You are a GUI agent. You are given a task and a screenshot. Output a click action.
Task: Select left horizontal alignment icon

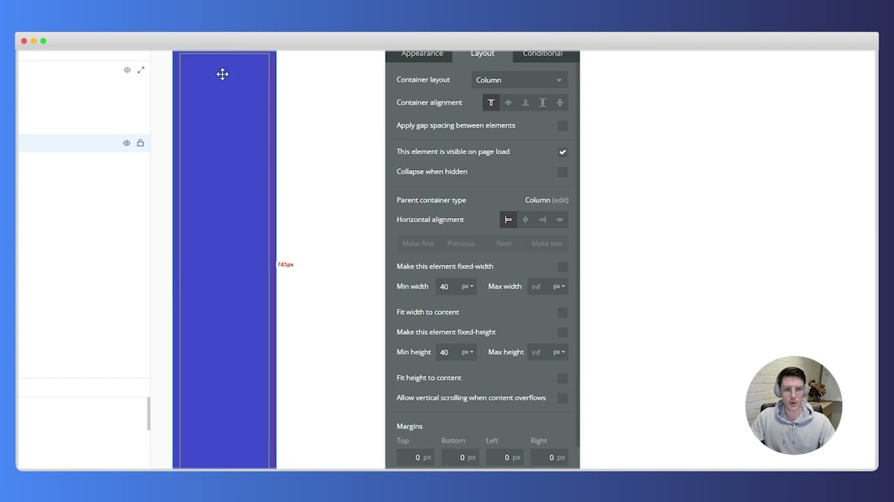pyautogui.click(x=508, y=220)
